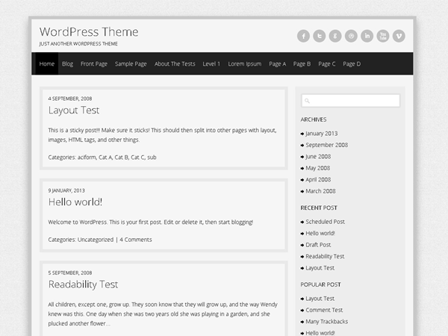Open the Cat B category link
Viewport: 448px width, 336px height.
pyautogui.click(x=122, y=157)
